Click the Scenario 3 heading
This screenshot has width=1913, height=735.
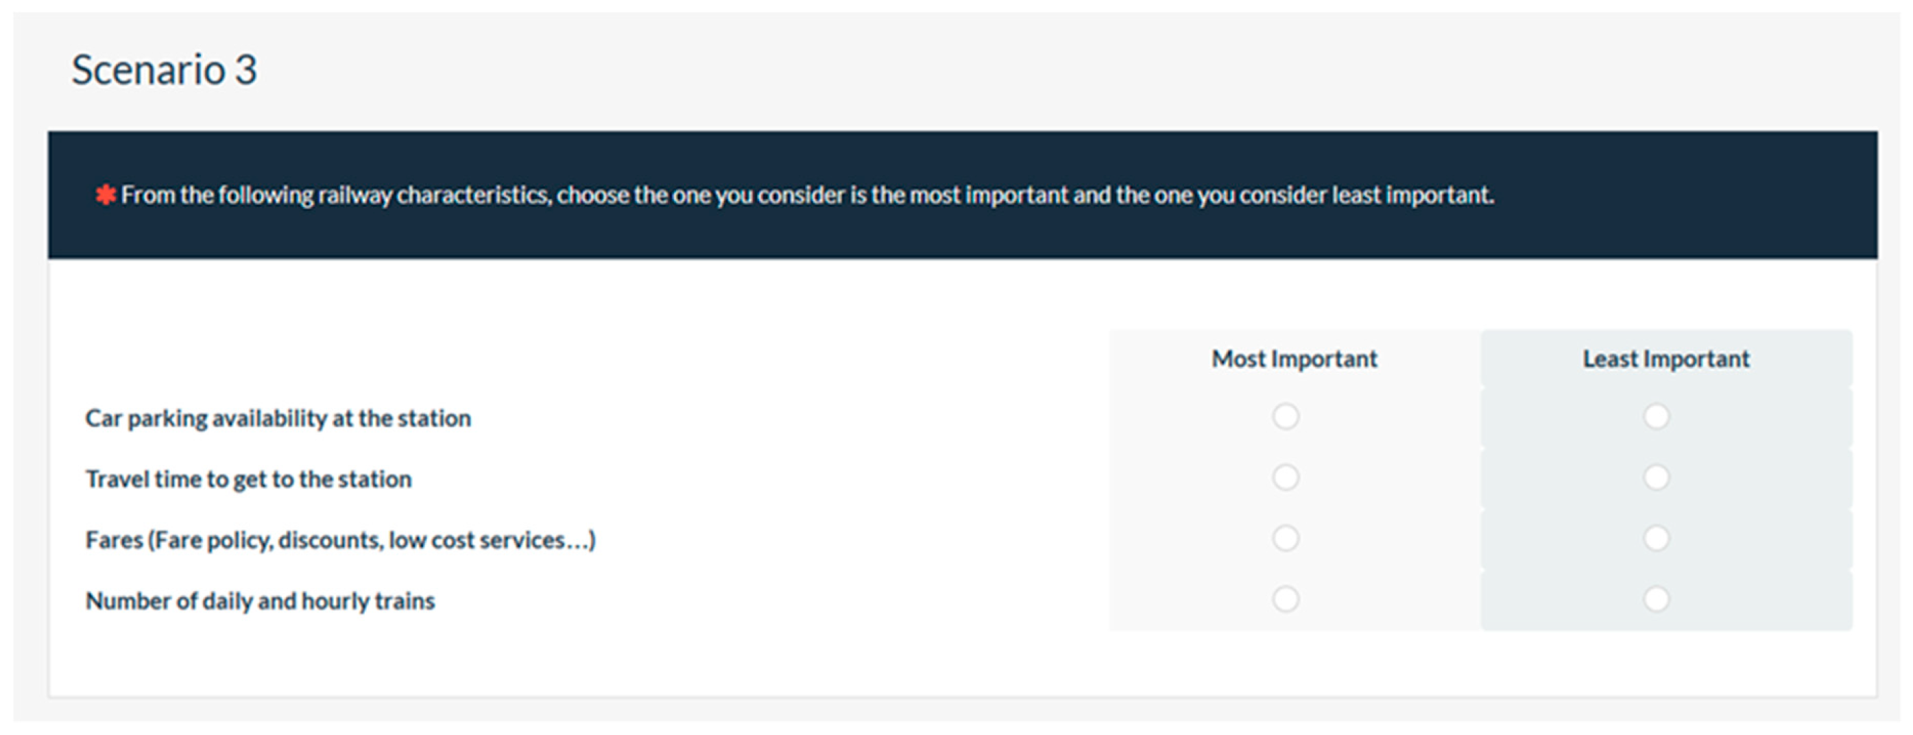(x=164, y=71)
